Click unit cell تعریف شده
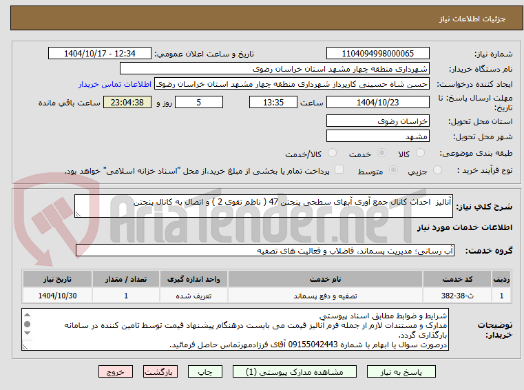 coord(193,296)
